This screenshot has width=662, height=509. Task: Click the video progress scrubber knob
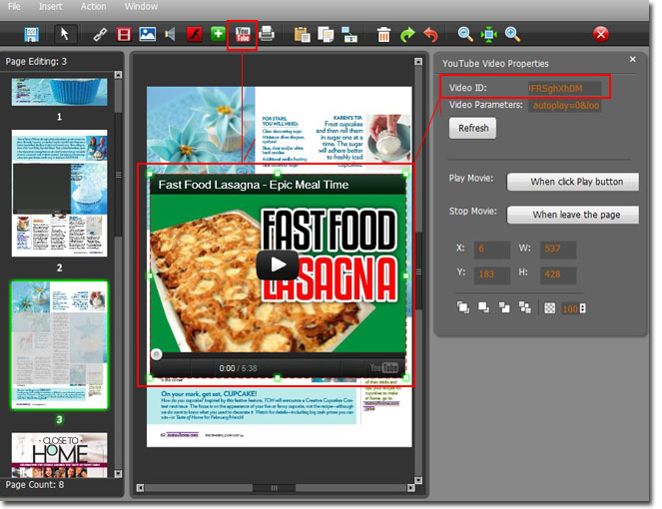tap(156, 354)
